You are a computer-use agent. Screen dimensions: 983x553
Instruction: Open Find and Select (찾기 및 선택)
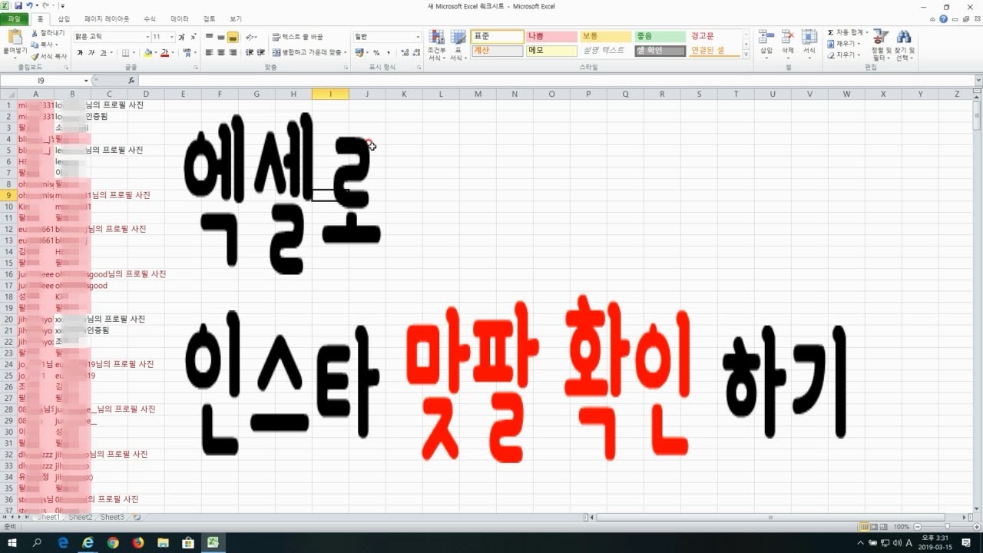(904, 45)
